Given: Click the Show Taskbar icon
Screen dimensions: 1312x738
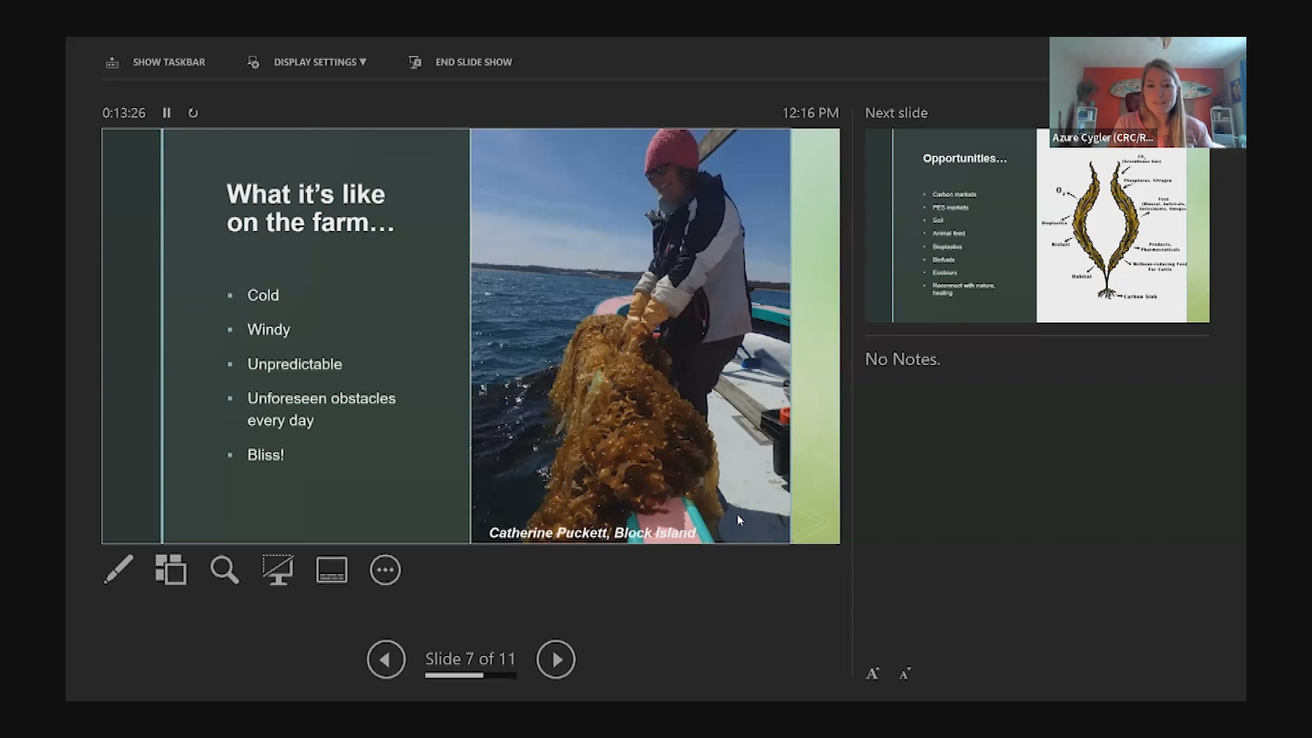Looking at the screenshot, I should pyautogui.click(x=113, y=62).
